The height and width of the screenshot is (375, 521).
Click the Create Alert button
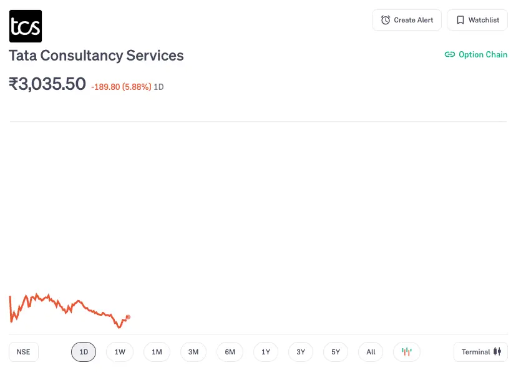(x=406, y=19)
